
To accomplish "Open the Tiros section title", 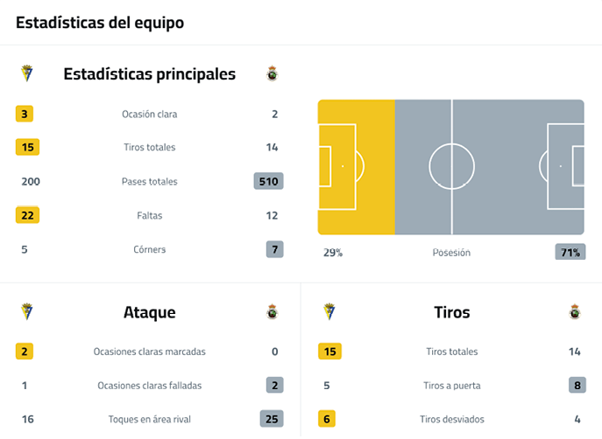I will coord(451,312).
